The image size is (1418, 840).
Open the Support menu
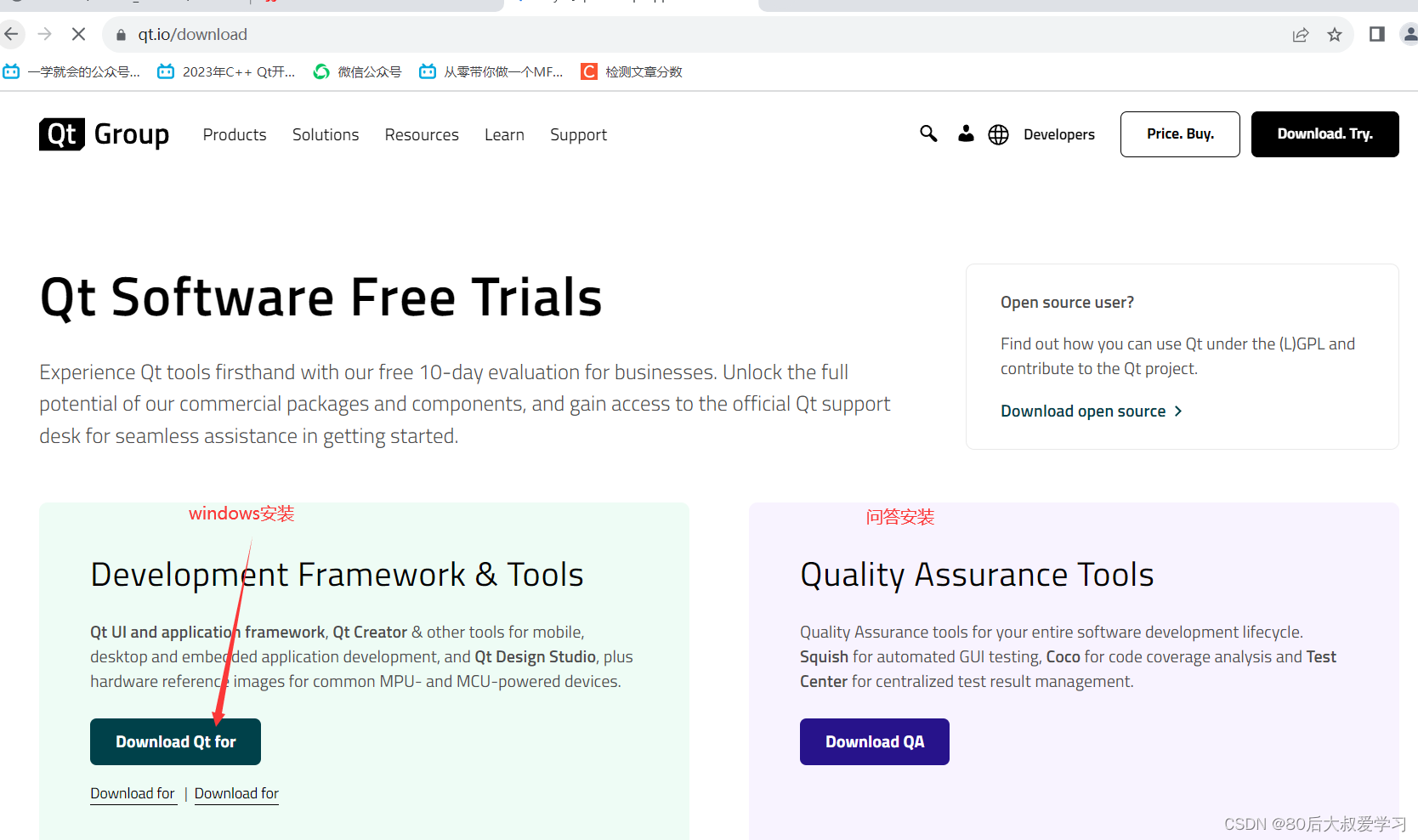(x=578, y=135)
